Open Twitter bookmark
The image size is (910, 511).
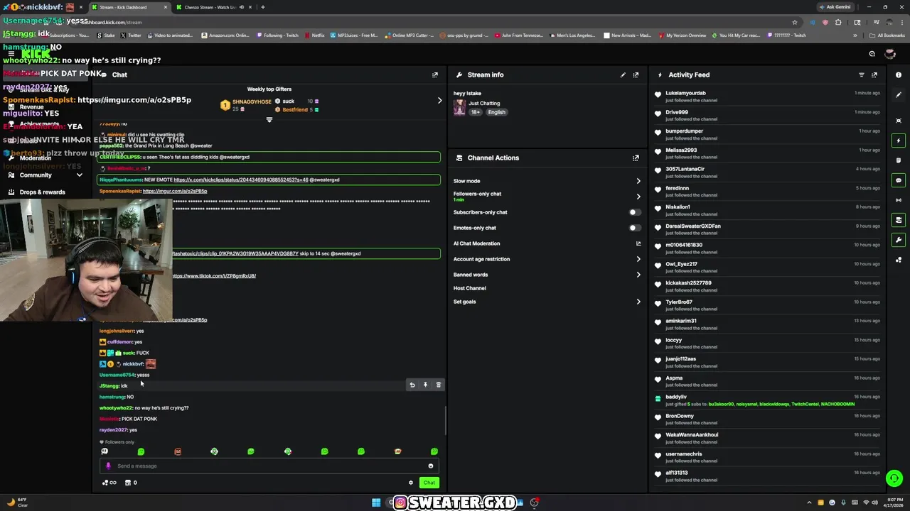click(131, 35)
